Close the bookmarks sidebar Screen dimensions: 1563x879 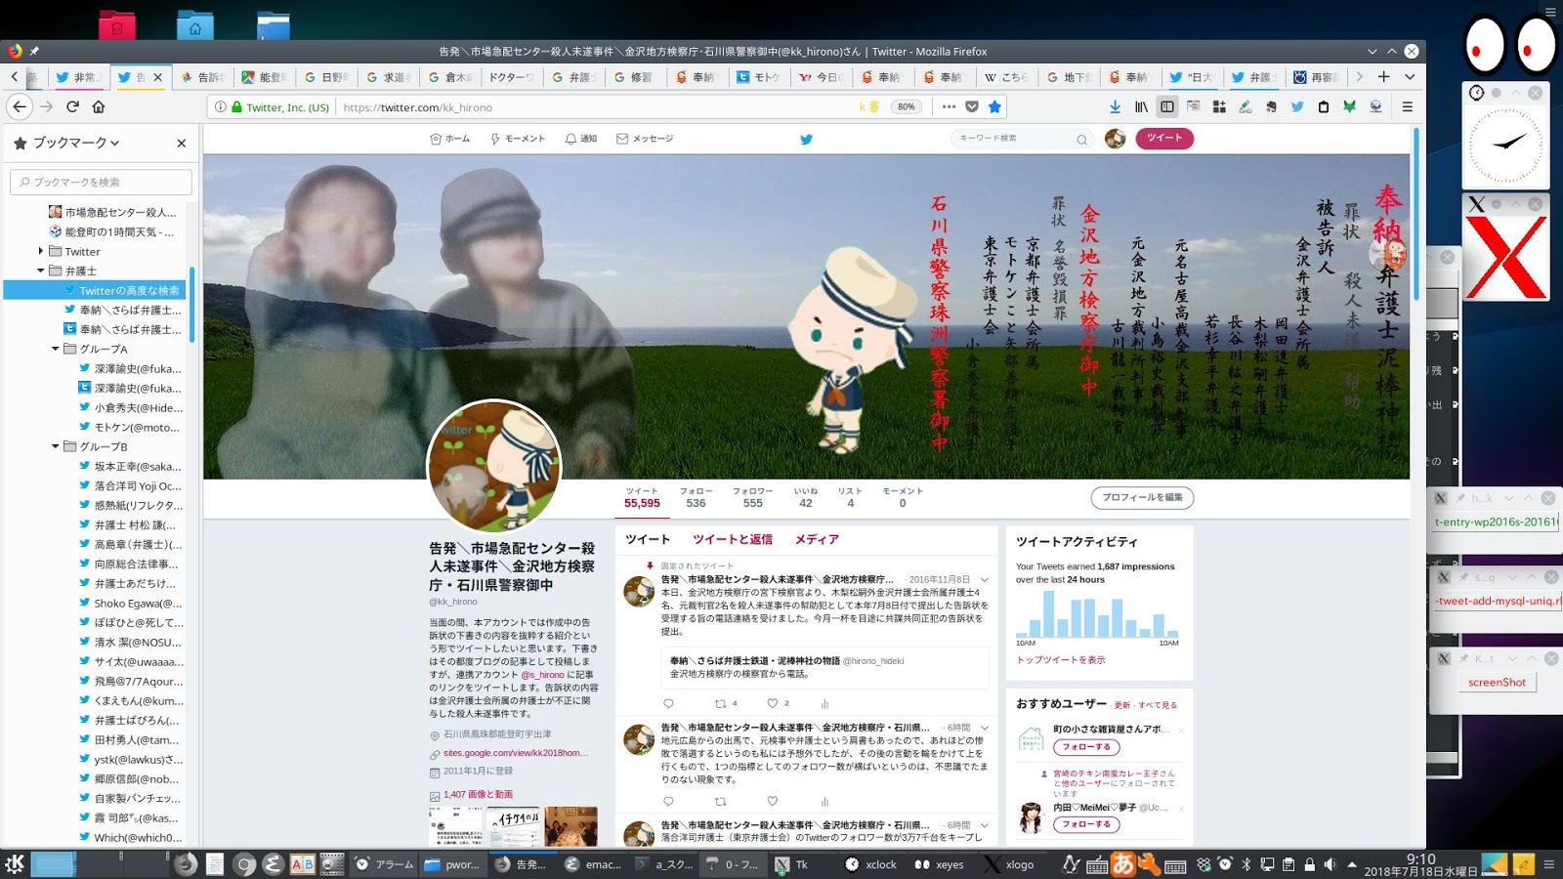181,143
